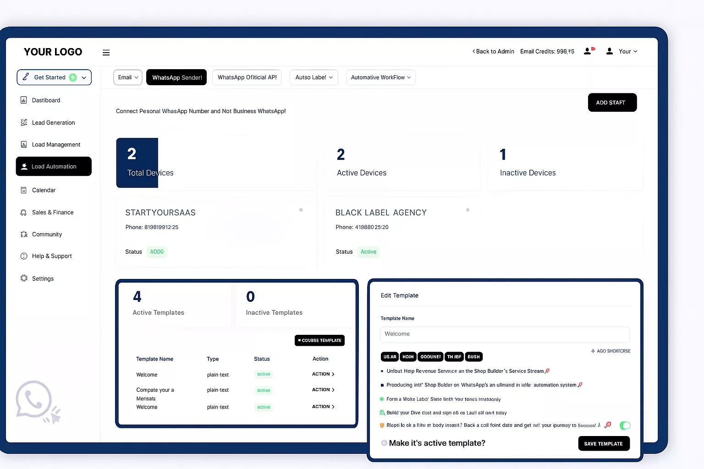
Task: Click the hamburger menu icon
Action: click(106, 53)
